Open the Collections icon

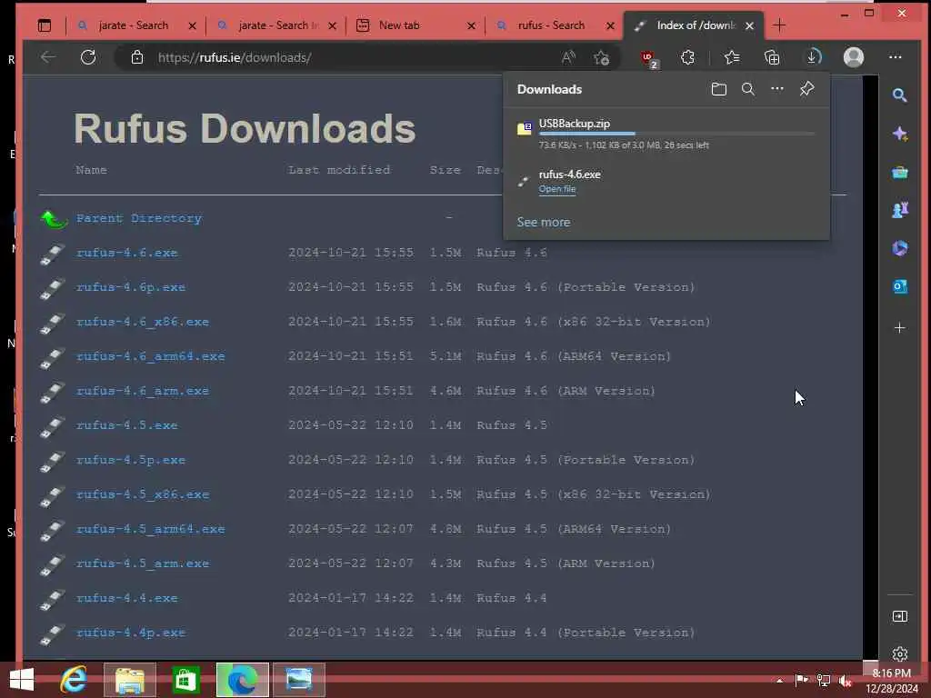point(771,57)
